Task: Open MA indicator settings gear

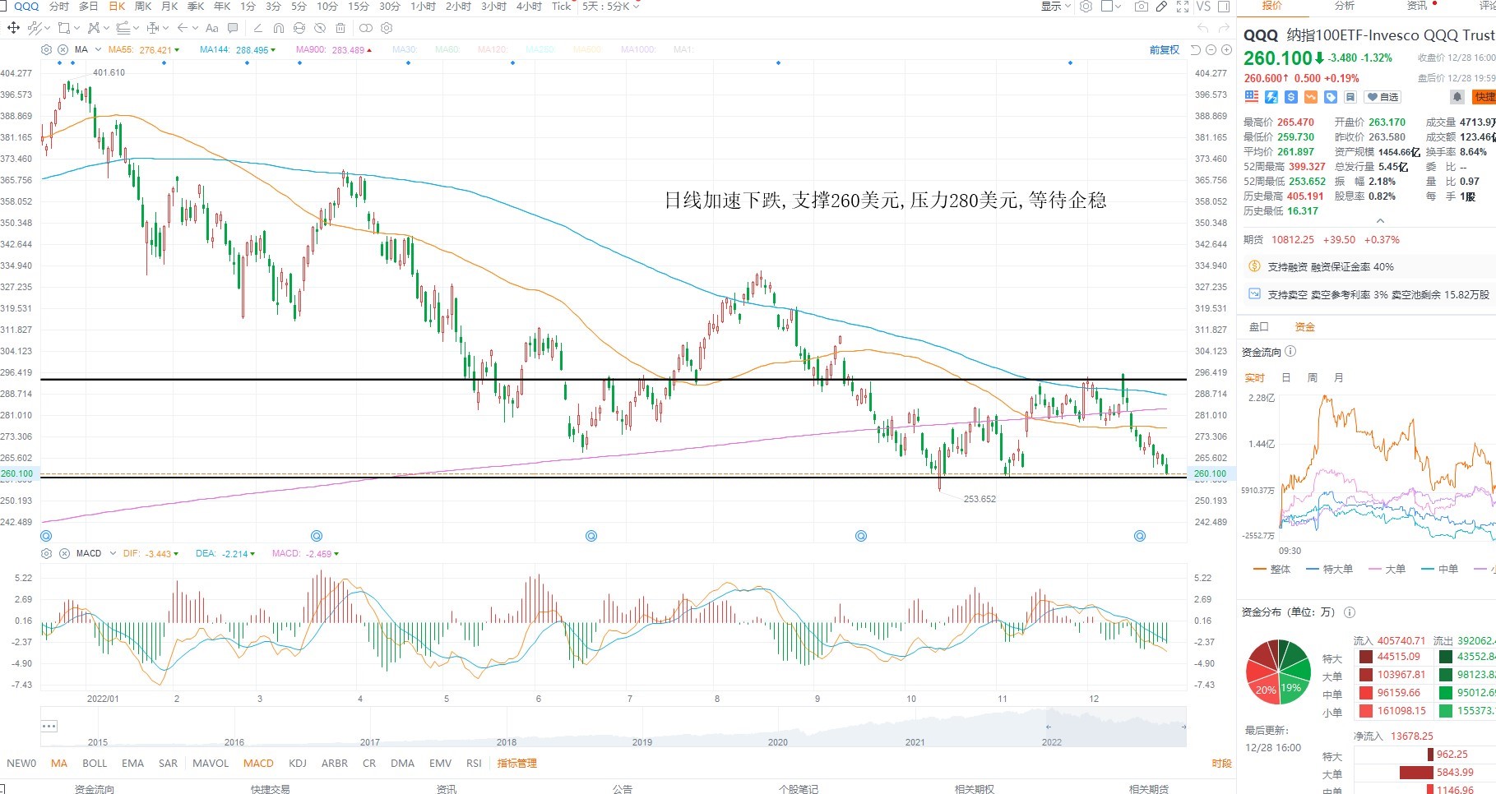Action: (x=47, y=49)
